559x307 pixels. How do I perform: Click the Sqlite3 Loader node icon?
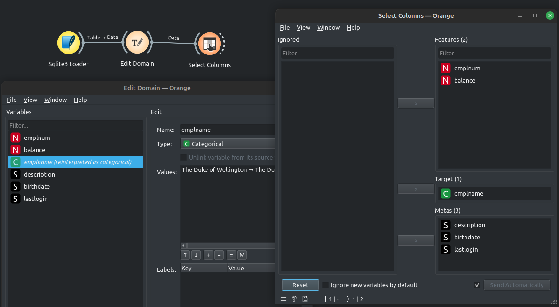[69, 42]
